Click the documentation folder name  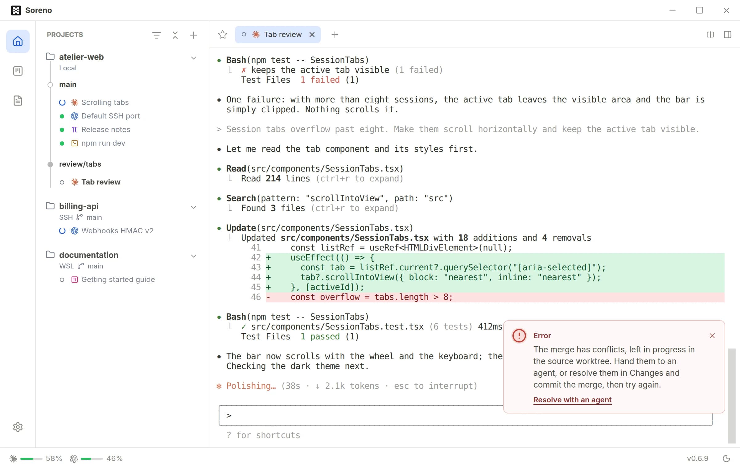[89, 255]
